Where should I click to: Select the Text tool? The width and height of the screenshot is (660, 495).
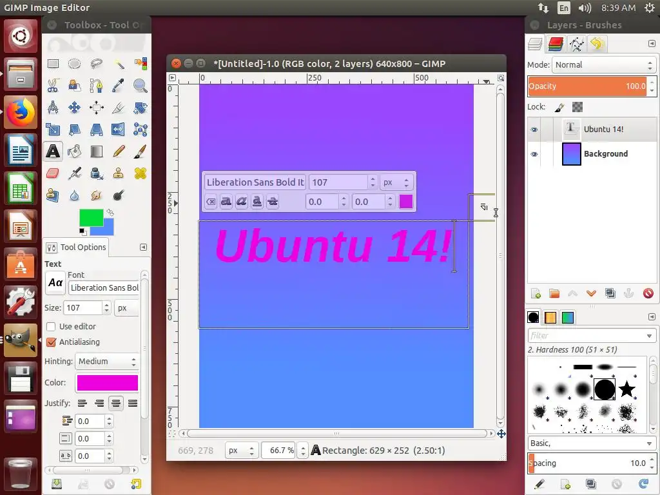[x=53, y=151]
